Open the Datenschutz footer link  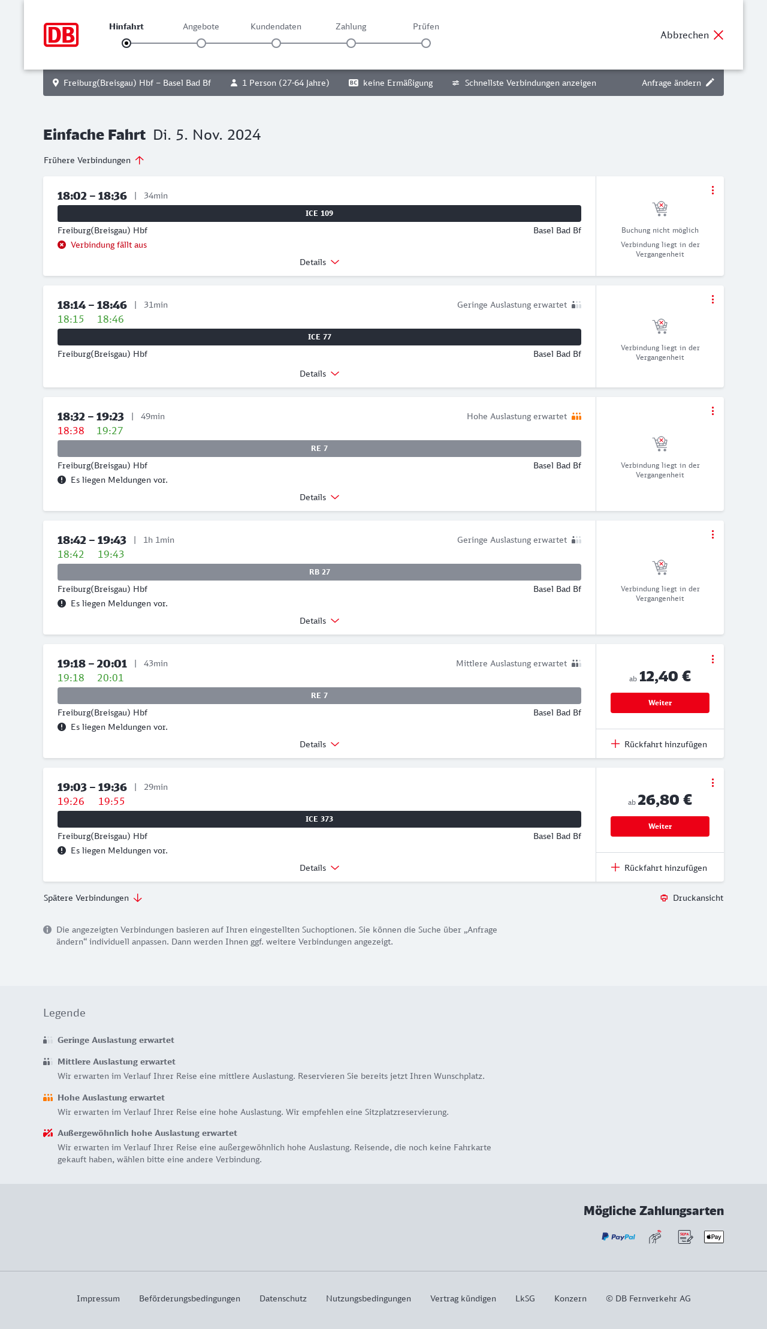tap(283, 1298)
